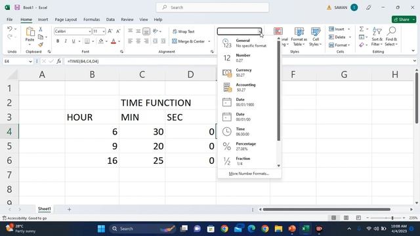Open Windows Start menu
Viewport: 420px width, 236px height.
(101, 229)
